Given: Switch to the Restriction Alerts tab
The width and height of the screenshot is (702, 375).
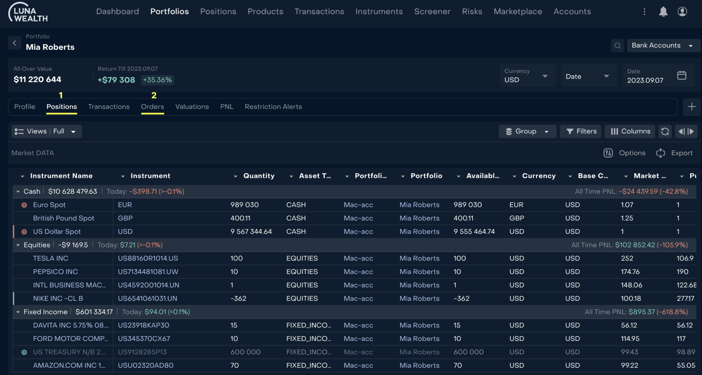Looking at the screenshot, I should (273, 107).
